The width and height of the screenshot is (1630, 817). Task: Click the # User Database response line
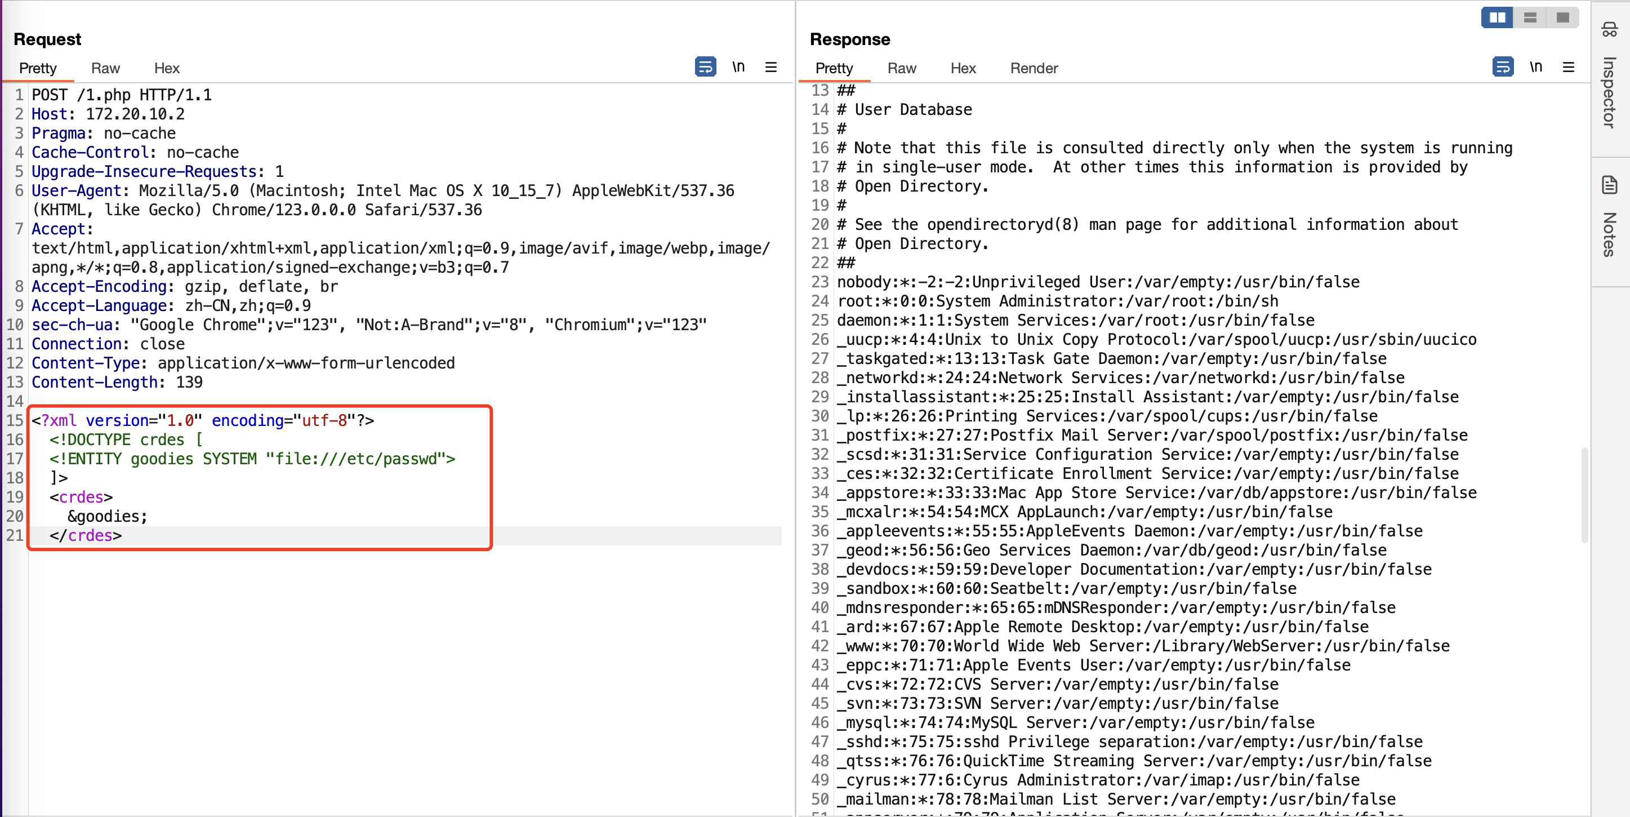904,109
